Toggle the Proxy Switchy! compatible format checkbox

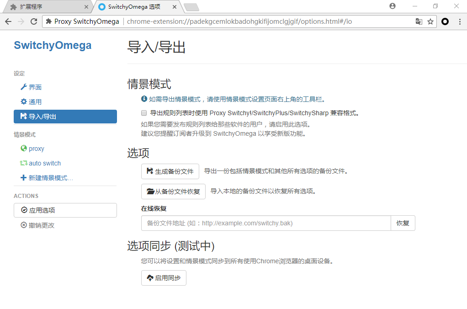click(144, 113)
